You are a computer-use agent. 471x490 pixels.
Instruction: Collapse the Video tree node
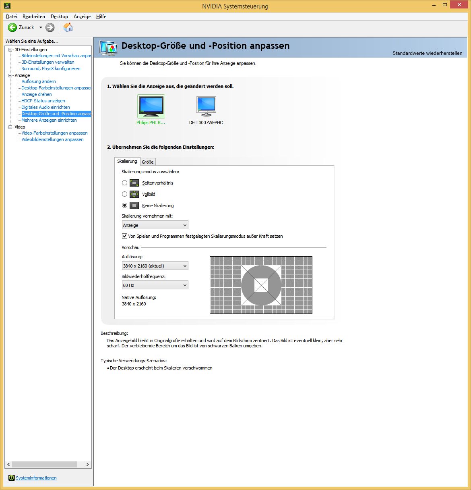[x=10, y=127]
